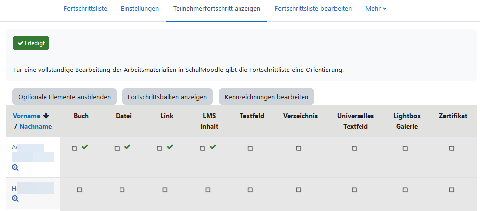480x211 pixels.
Task: Click the magnifier icon under first participant
Action: tap(15, 168)
